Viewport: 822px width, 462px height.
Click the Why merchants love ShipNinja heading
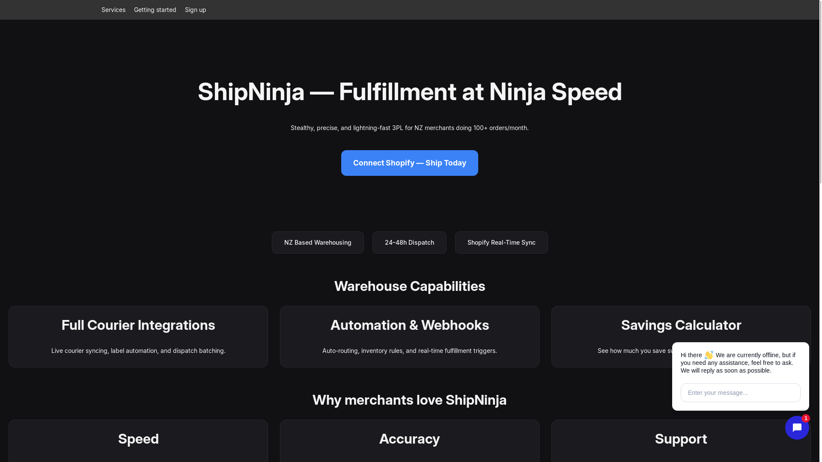410,400
